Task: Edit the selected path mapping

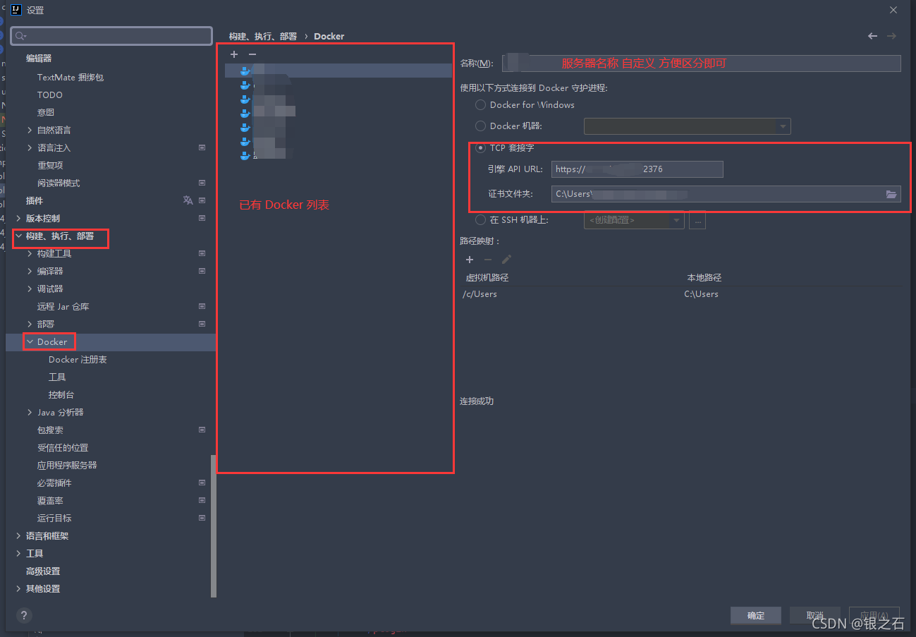Action: (506, 260)
